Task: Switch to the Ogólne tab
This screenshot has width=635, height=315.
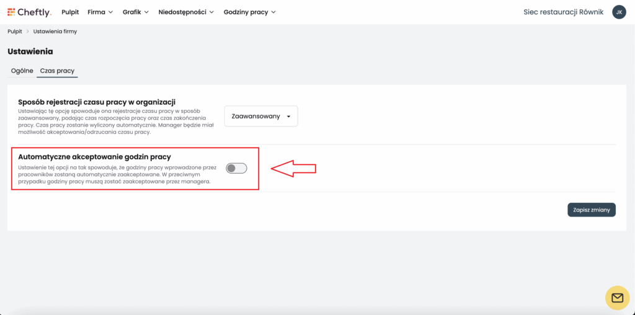Action: [22, 71]
